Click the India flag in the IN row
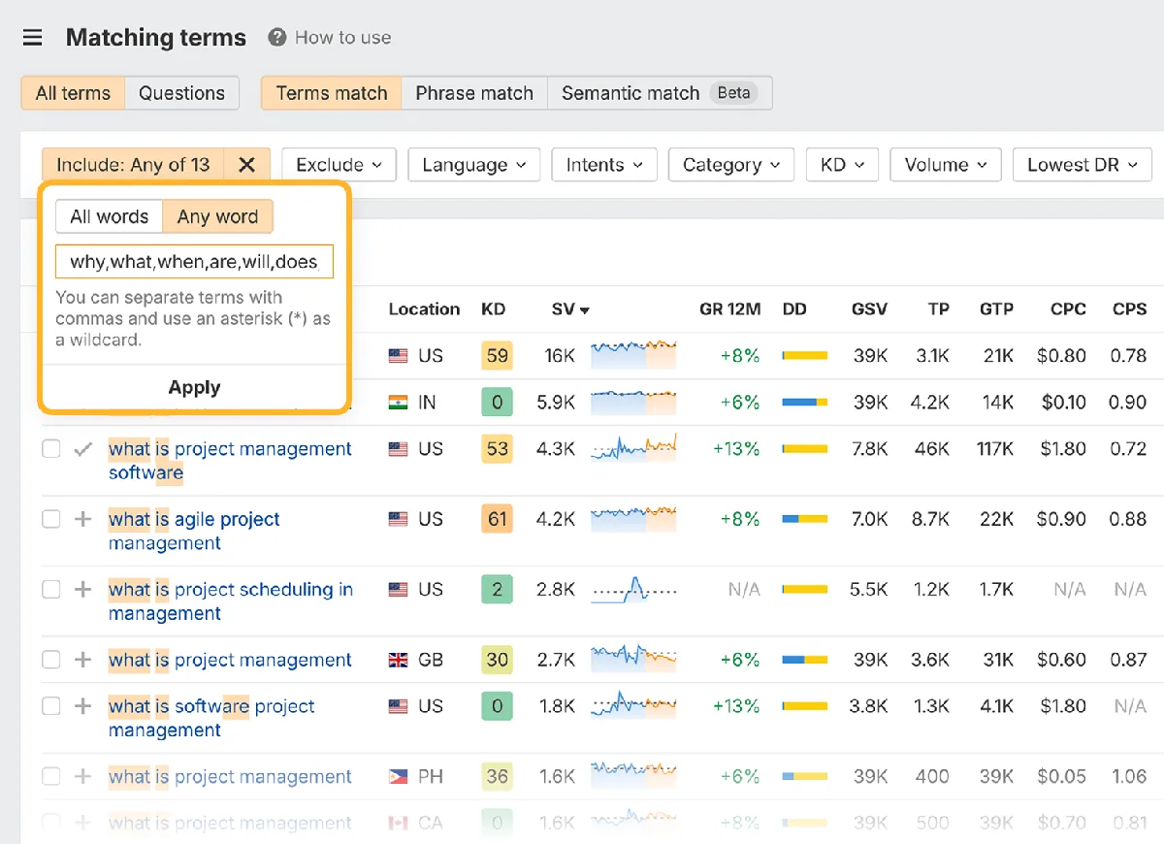The image size is (1164, 844). (398, 403)
